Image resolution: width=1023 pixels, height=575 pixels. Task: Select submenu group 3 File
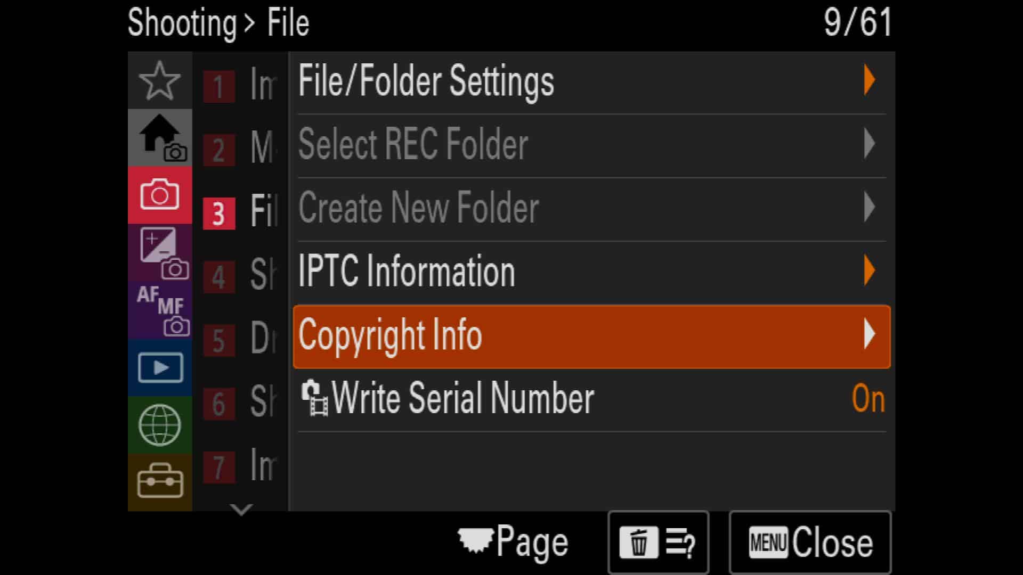[x=240, y=211]
